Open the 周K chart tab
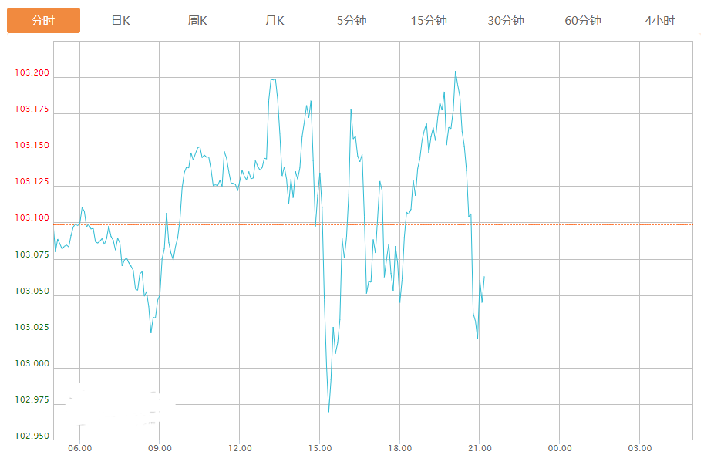 pyautogui.click(x=197, y=21)
